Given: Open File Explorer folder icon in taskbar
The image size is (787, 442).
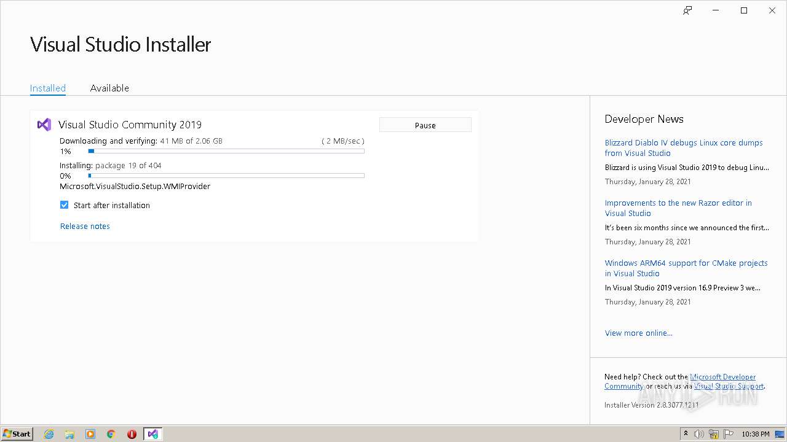Looking at the screenshot, I should click(69, 434).
